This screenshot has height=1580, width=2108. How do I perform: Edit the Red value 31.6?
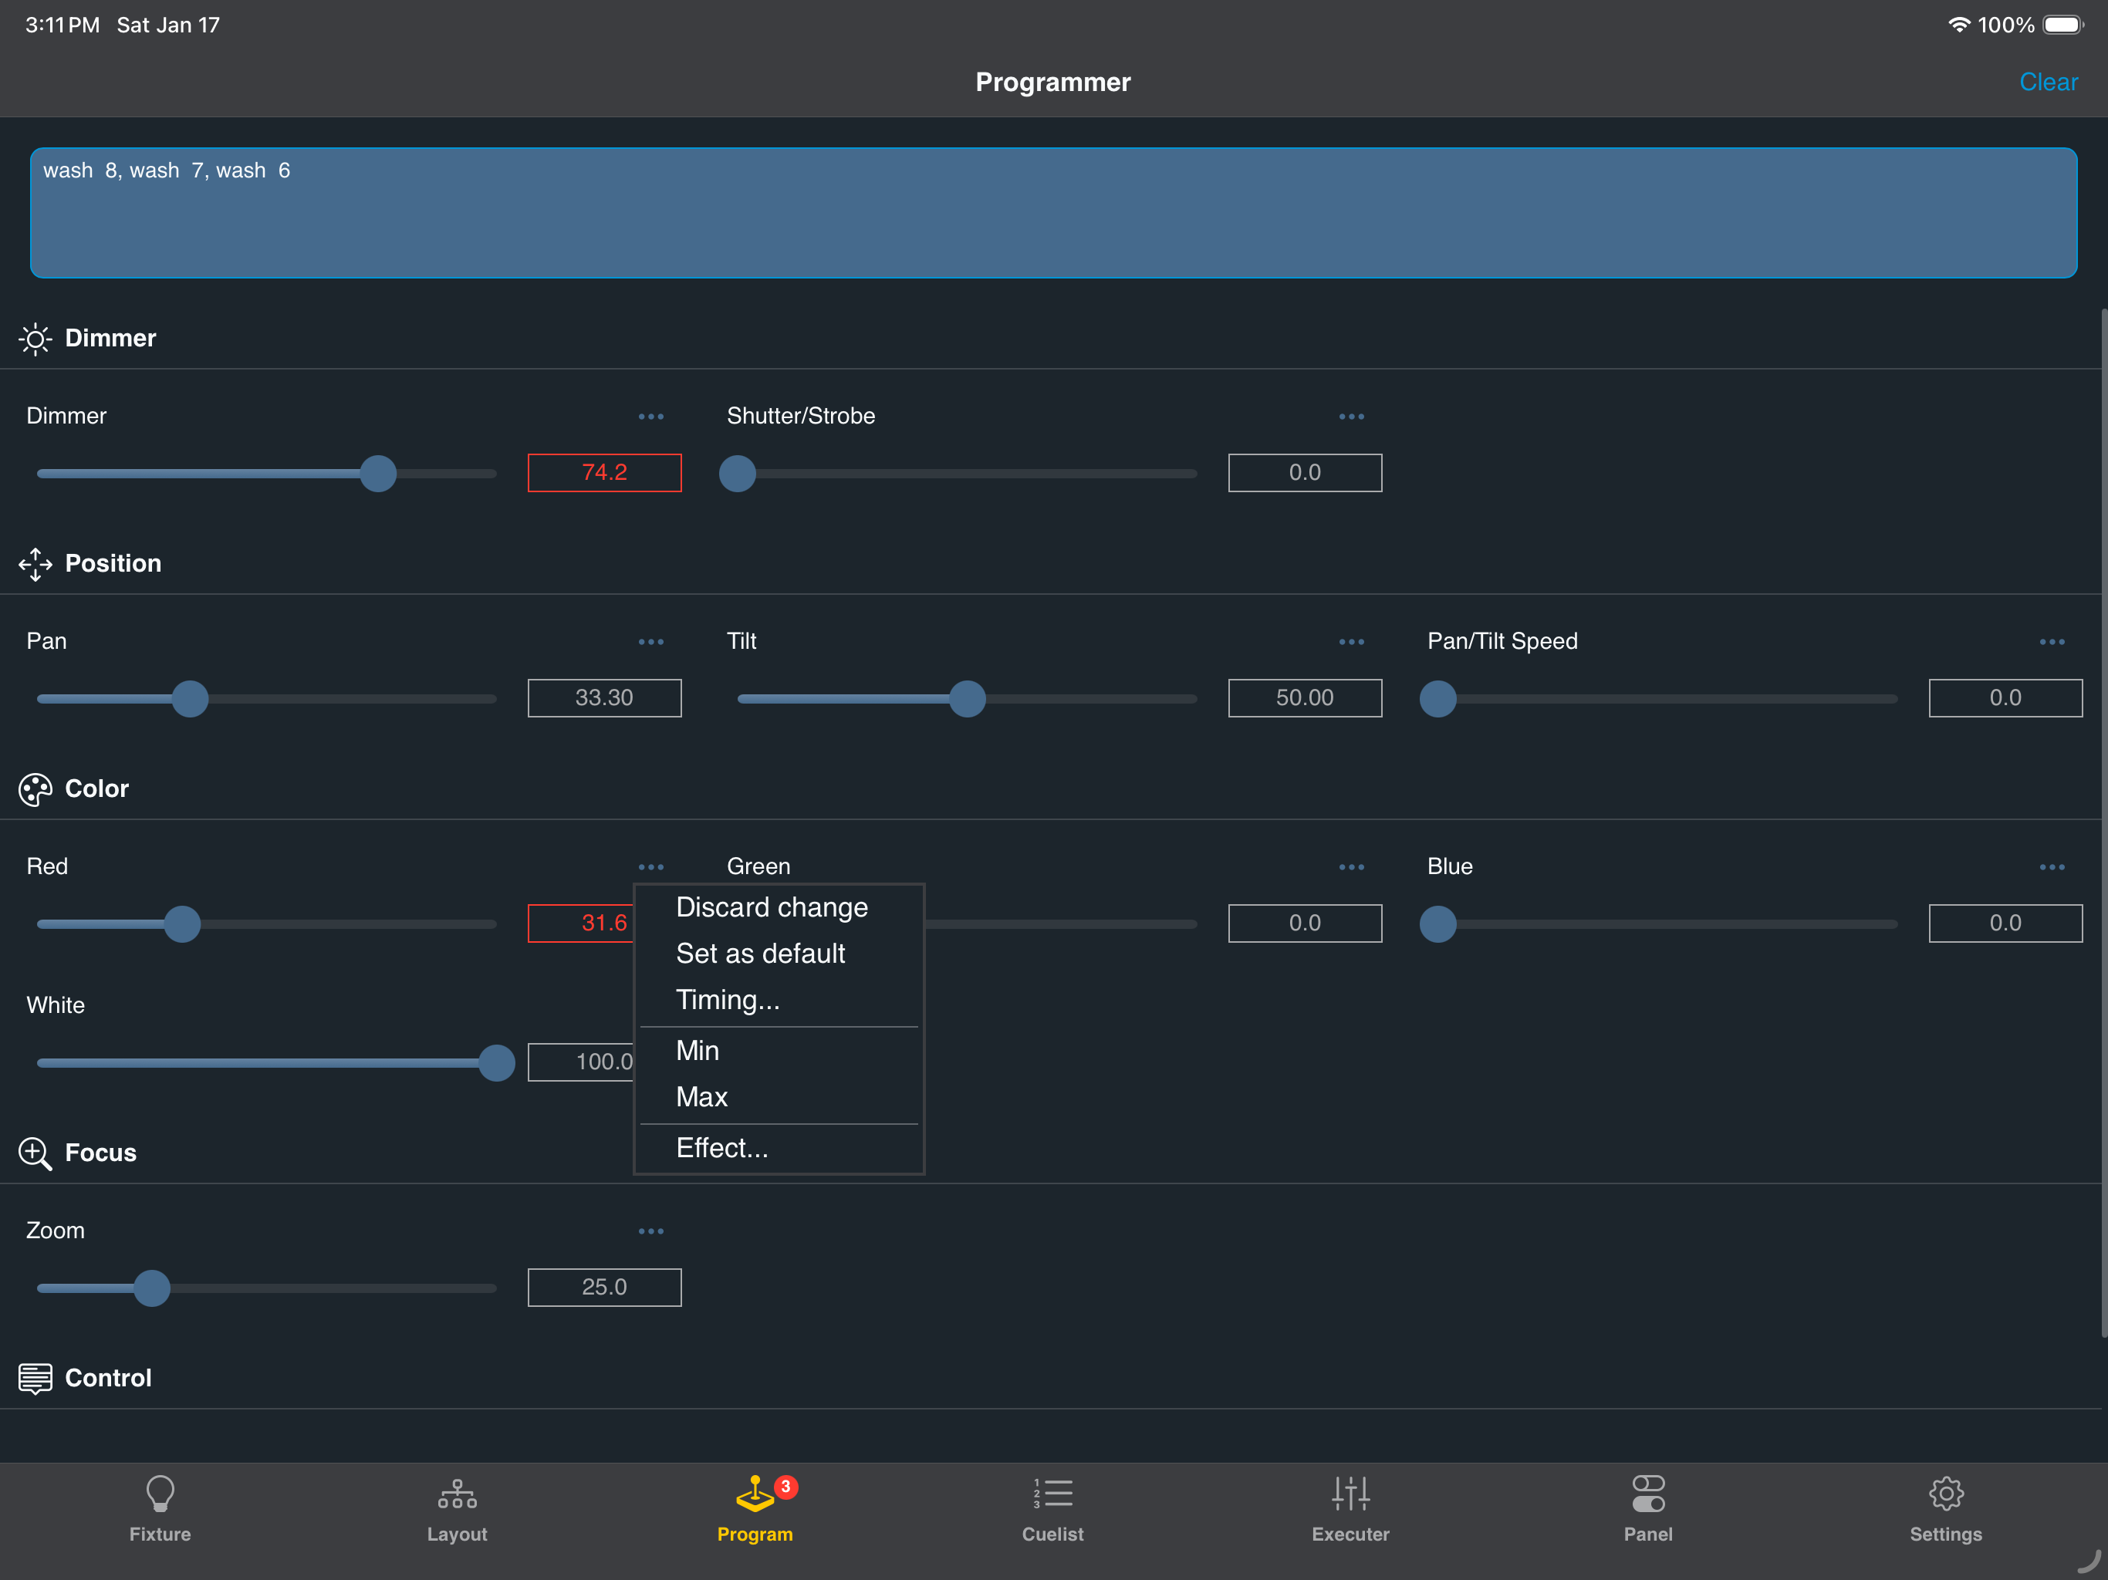click(x=581, y=923)
